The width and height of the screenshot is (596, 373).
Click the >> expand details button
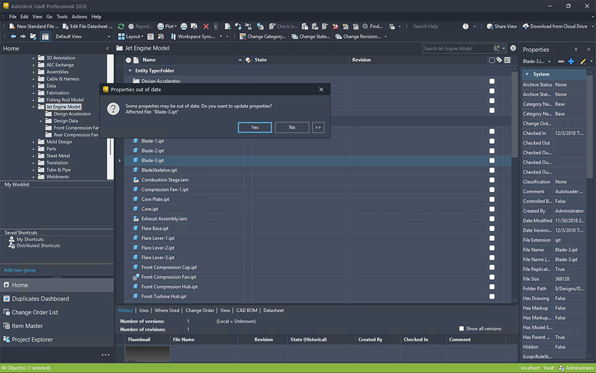click(318, 127)
